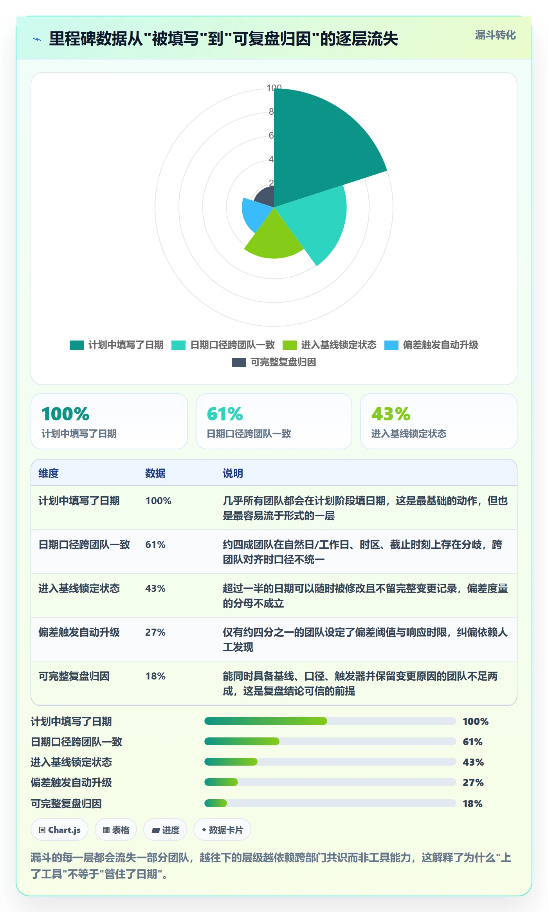Click the card title starting 里程碑数据
The width and height of the screenshot is (548, 912).
coord(224,39)
